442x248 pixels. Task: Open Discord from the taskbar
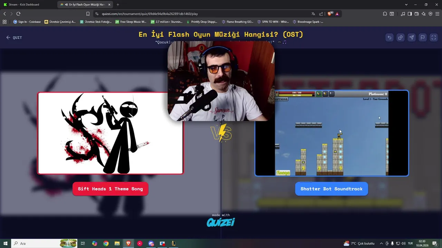(x=151, y=244)
